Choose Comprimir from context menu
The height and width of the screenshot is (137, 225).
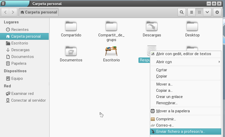[x=166, y=119]
